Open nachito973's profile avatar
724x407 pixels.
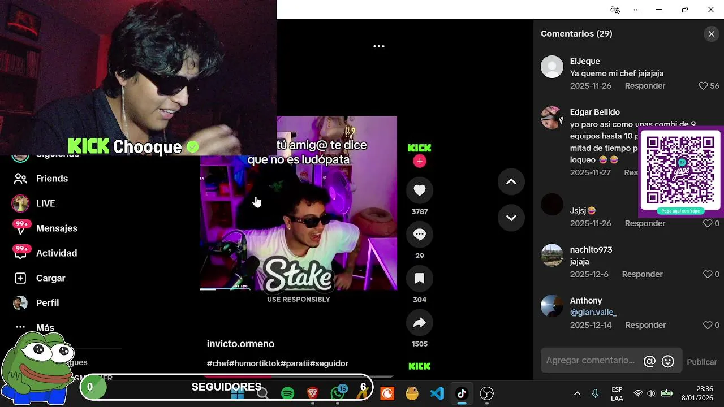point(552,255)
